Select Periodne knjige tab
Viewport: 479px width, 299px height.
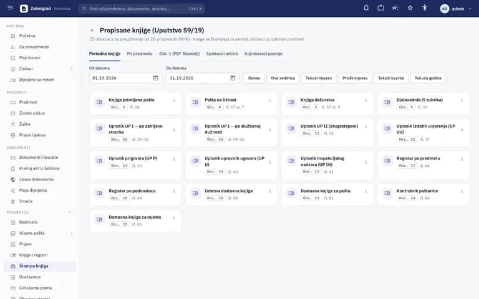(x=105, y=54)
